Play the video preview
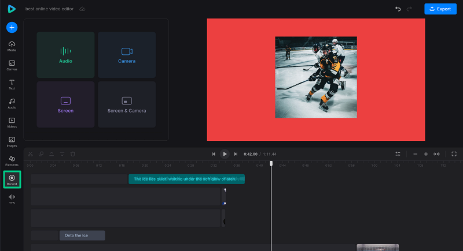The width and height of the screenshot is (463, 251). pos(225,154)
